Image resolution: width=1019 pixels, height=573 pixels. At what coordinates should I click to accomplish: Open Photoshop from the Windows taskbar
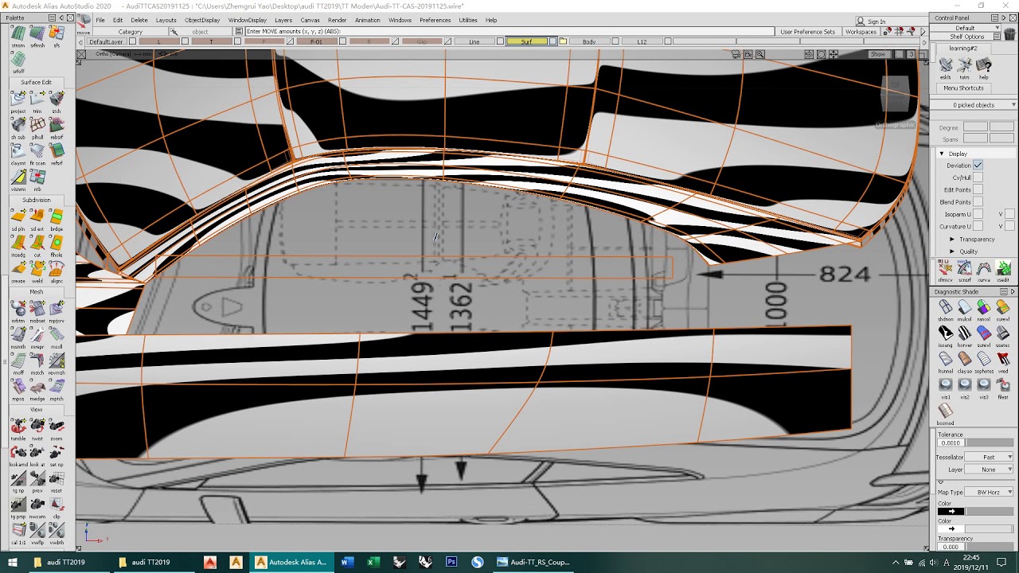pyautogui.click(x=451, y=562)
